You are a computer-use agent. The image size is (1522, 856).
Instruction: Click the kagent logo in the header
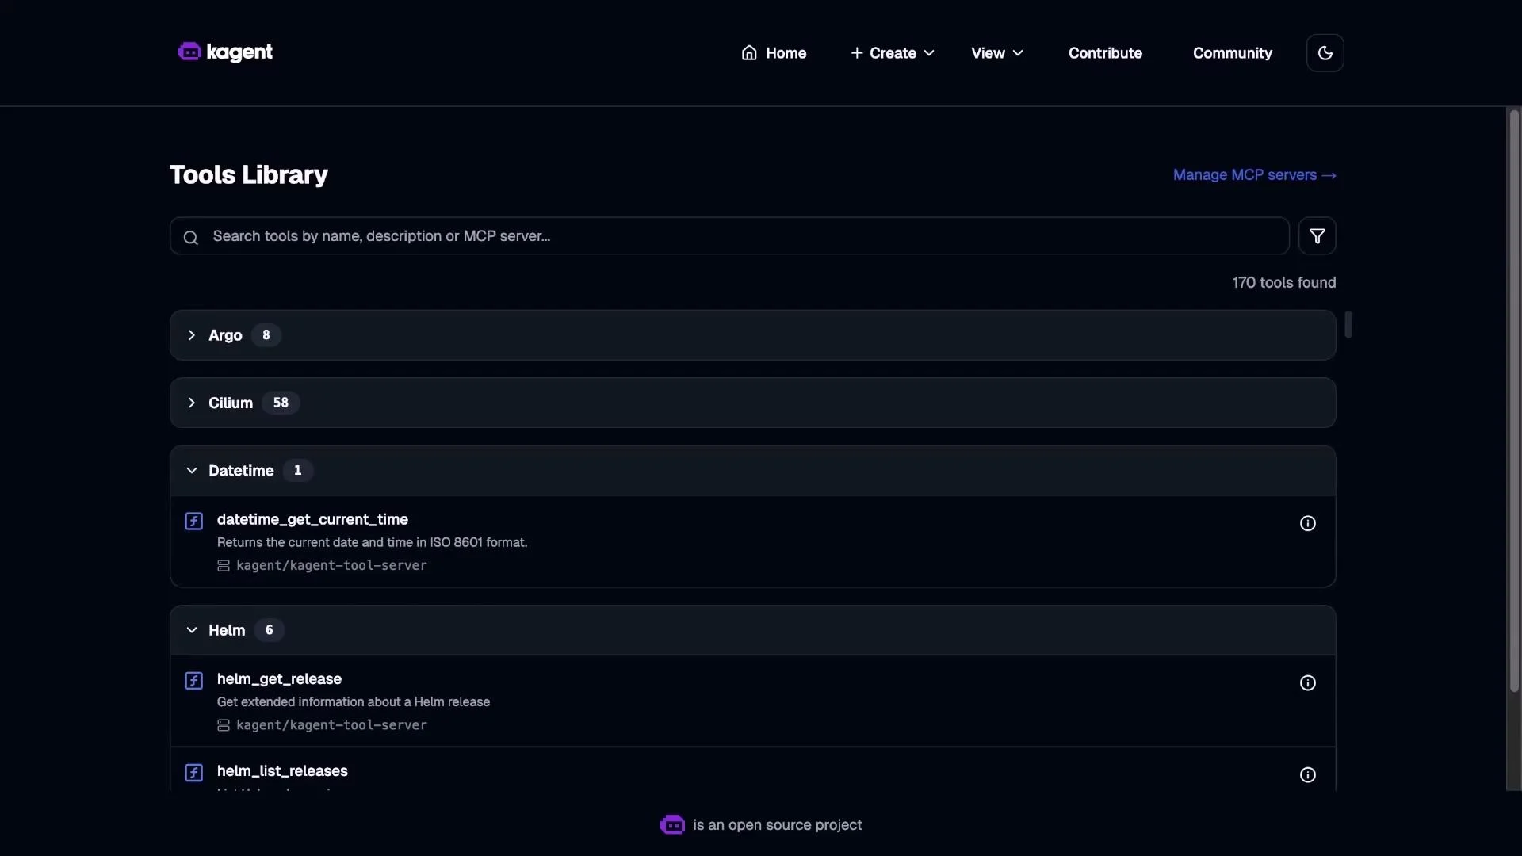[x=225, y=52]
